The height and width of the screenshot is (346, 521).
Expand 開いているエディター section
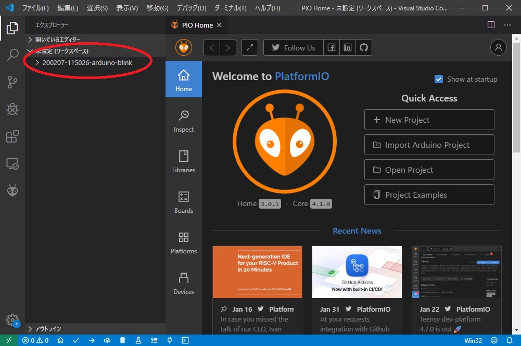click(95, 40)
